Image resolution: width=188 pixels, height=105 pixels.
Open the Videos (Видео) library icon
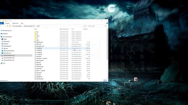(x=2, y=39)
